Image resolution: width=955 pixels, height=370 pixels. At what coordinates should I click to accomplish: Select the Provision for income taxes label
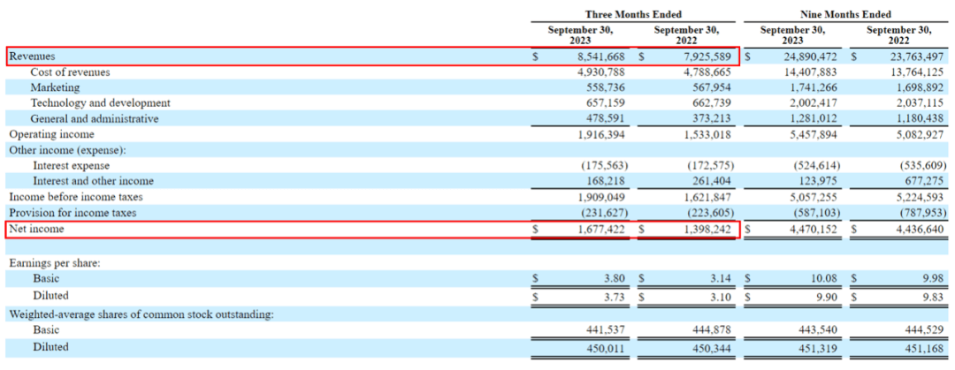click(x=76, y=213)
